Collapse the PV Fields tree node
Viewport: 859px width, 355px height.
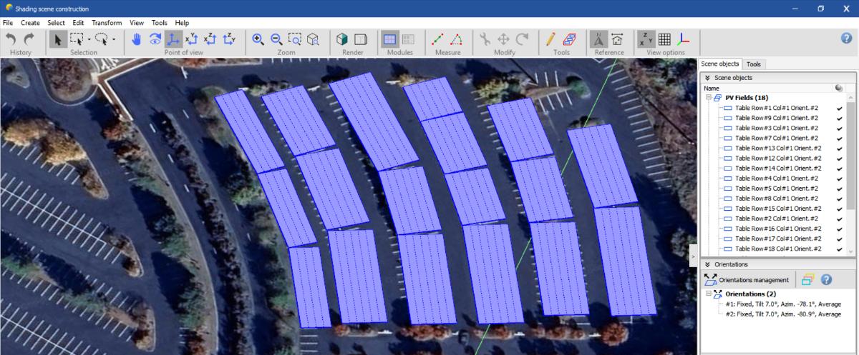tap(708, 98)
